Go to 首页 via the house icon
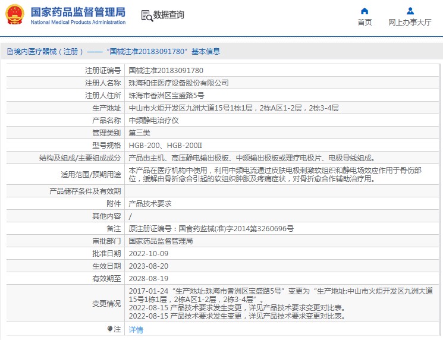 click(365, 11)
